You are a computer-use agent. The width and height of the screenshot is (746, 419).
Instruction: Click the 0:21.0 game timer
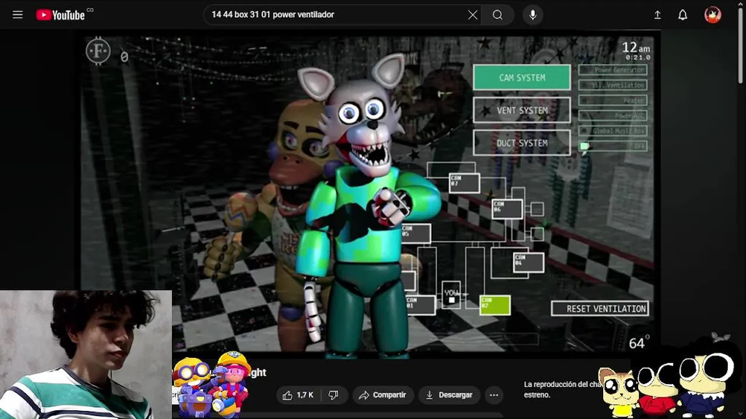[x=638, y=58]
